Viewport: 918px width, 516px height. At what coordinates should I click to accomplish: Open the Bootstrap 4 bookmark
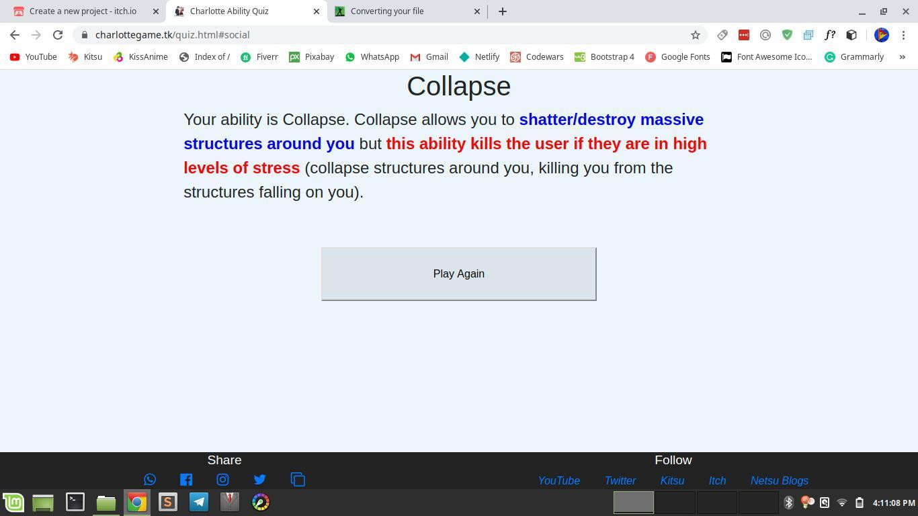(x=604, y=57)
